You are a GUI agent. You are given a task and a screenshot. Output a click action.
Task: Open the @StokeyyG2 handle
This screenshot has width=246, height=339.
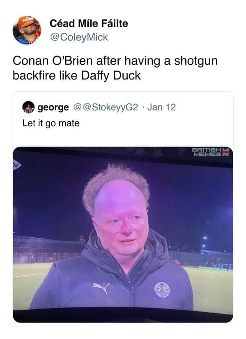point(106,107)
